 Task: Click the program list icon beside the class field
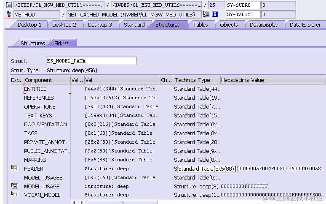[x=9, y=5]
